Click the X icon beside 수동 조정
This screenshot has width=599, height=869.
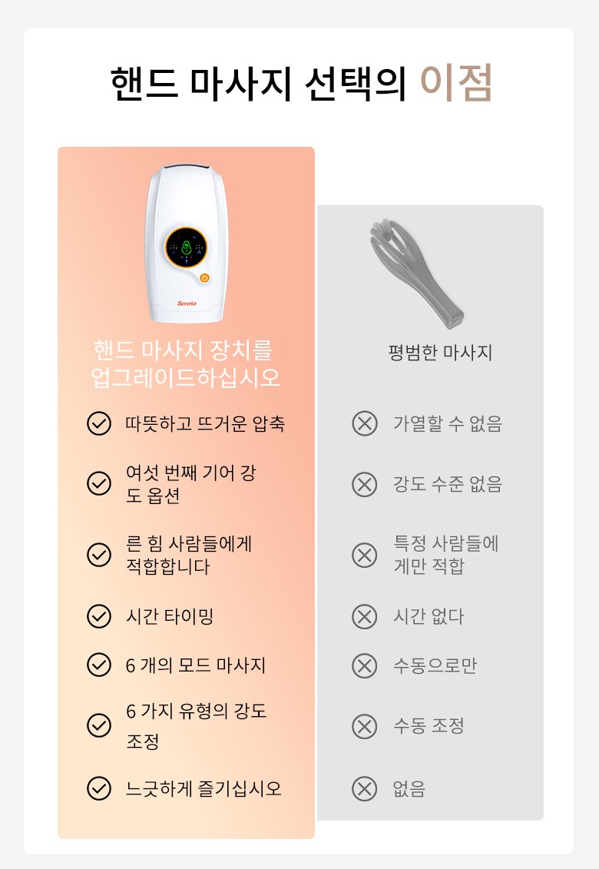(364, 726)
